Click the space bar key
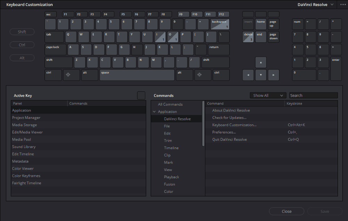Image resolution: width=348 pixels, height=221 pixels. (x=137, y=75)
